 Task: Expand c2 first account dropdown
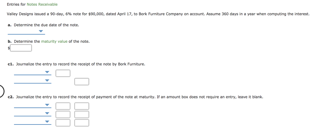point(32,105)
